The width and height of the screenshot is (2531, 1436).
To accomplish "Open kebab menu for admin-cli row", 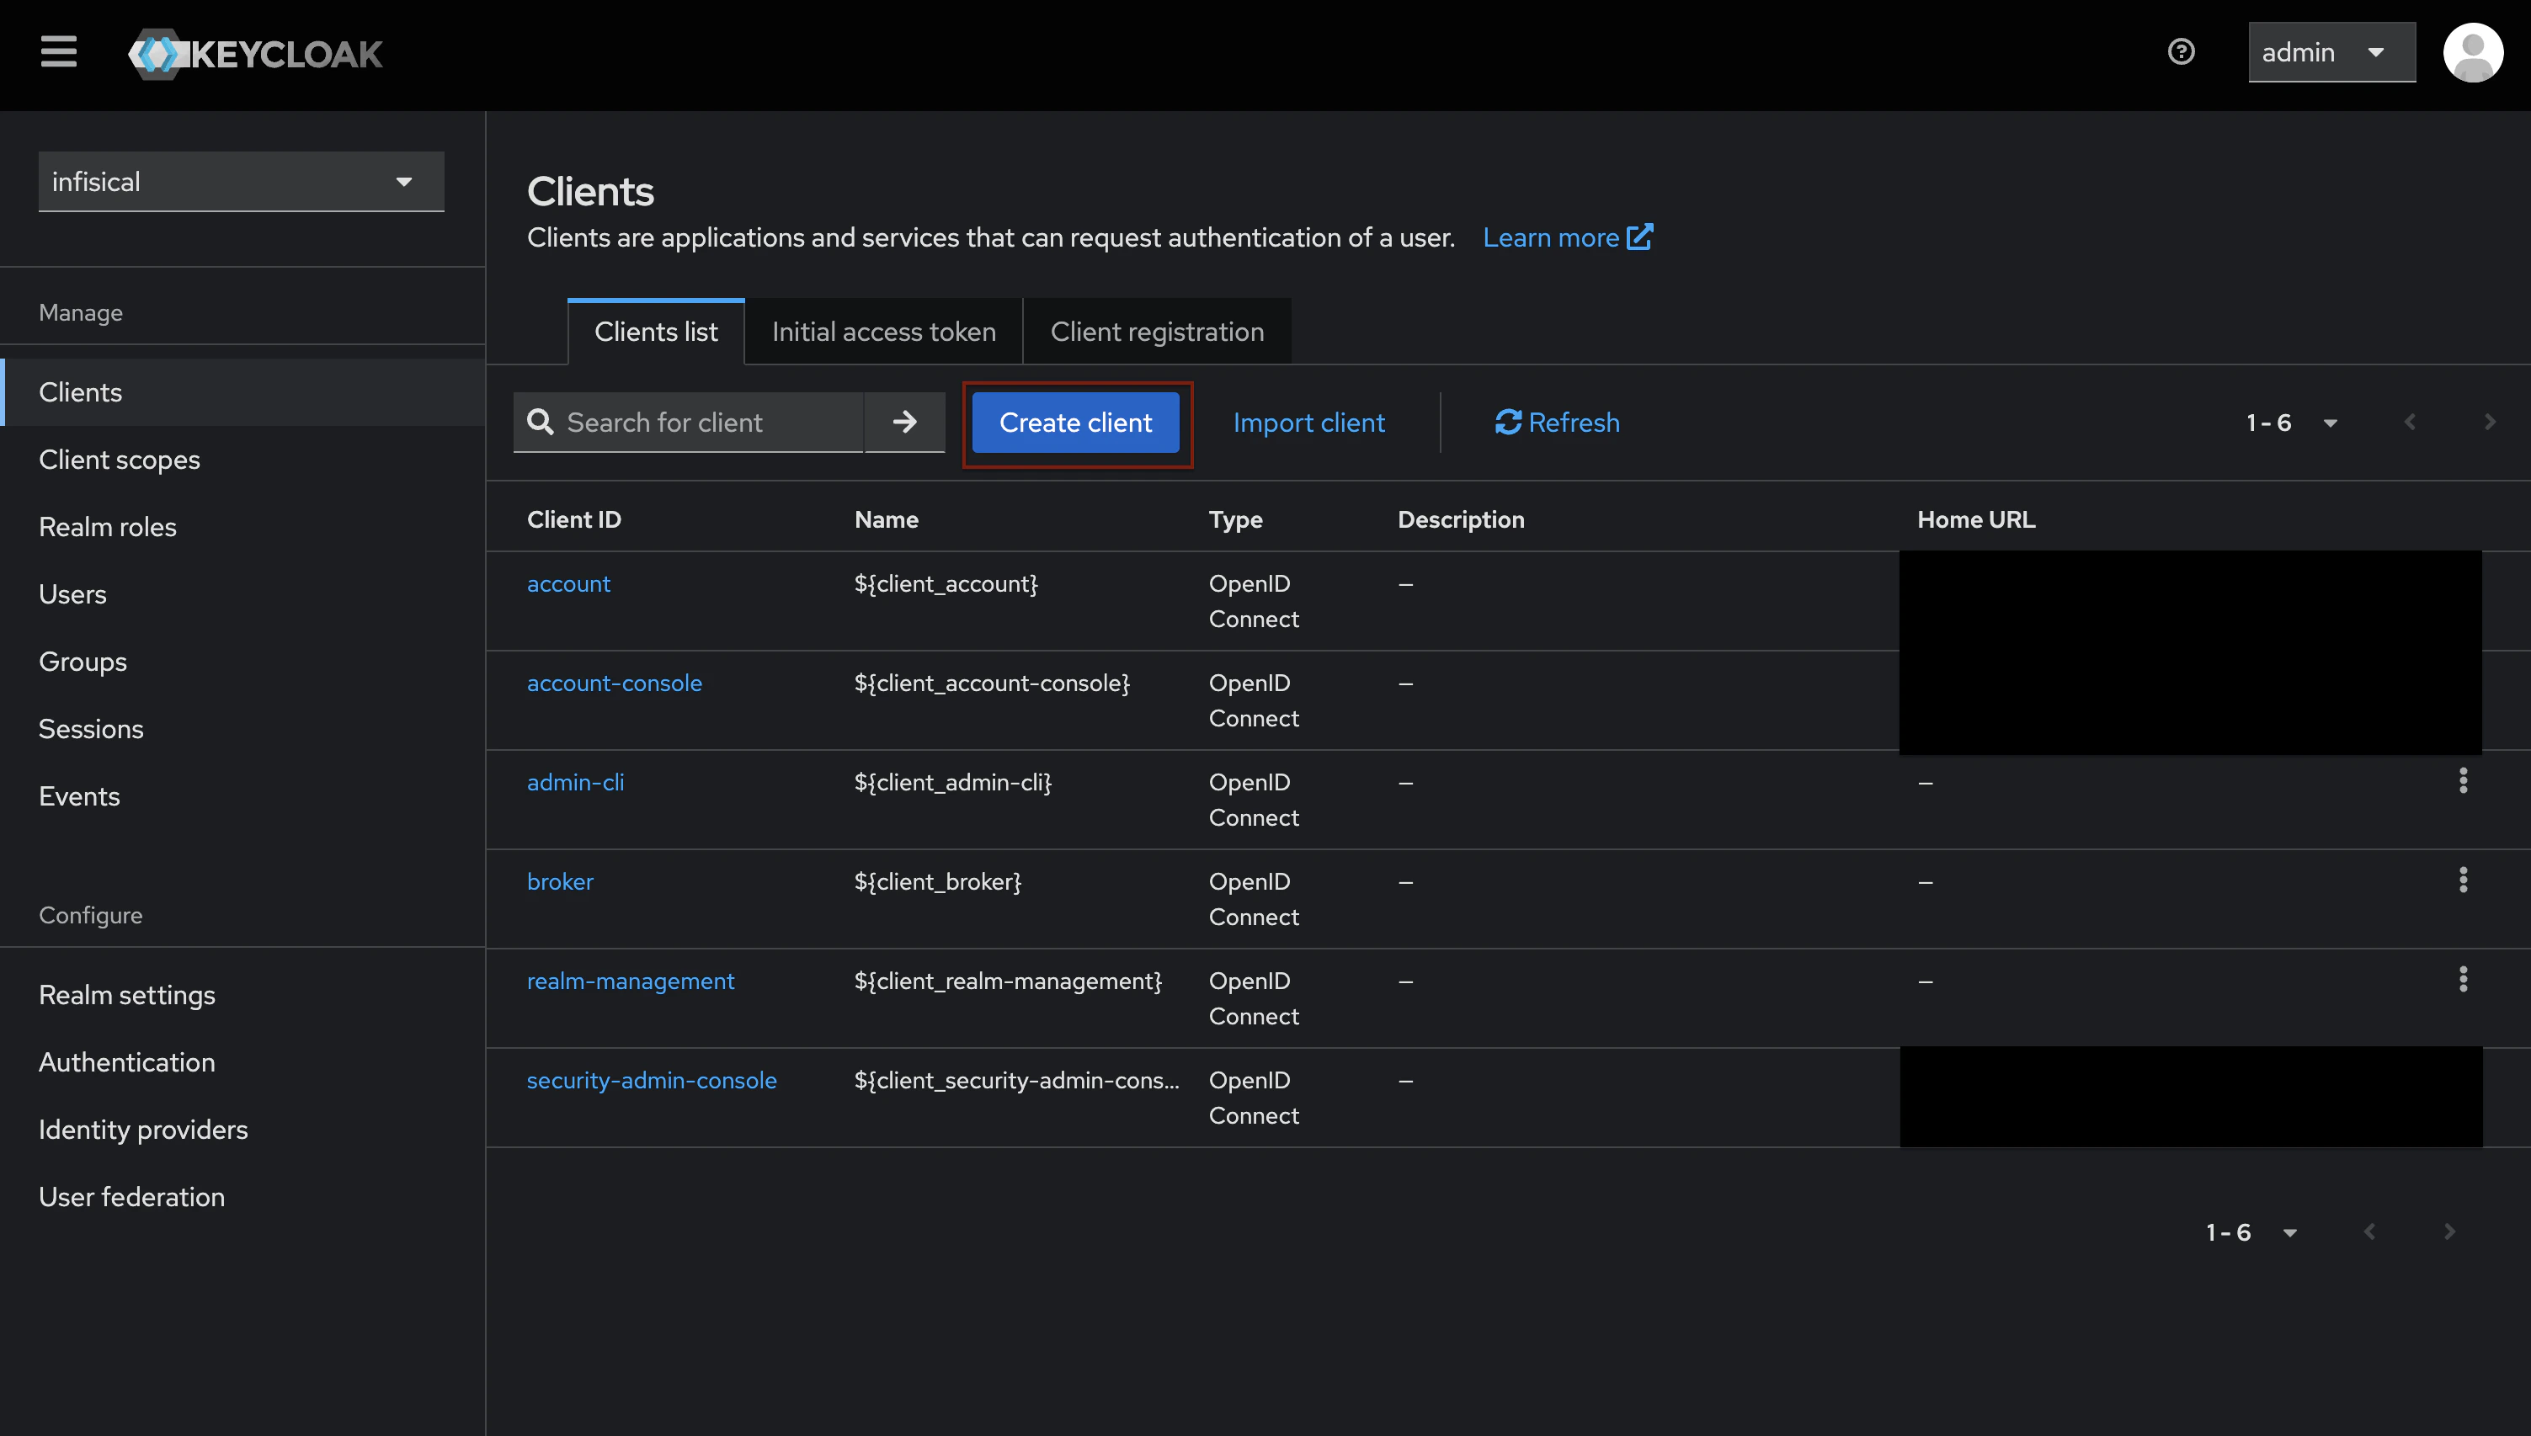I will point(2463,781).
